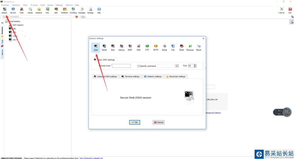
Task: Switch to Network settings tab
Action: coord(153,76)
